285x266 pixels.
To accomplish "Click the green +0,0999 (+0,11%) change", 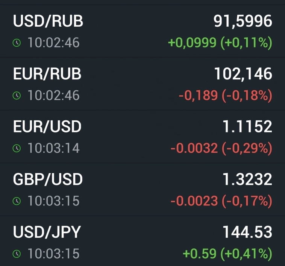I will [x=220, y=43].
